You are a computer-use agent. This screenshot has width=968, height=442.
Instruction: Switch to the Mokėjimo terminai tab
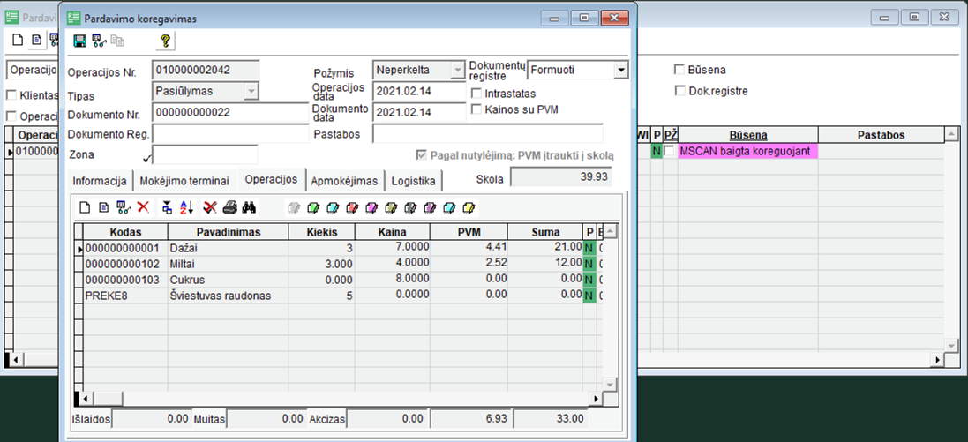click(184, 181)
